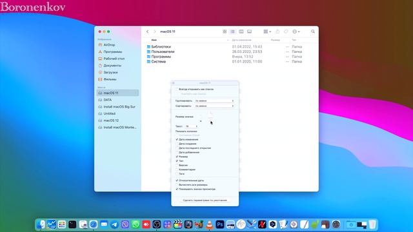
Task: Enable Дата последнего открытия column checkbox
Action: point(177,148)
